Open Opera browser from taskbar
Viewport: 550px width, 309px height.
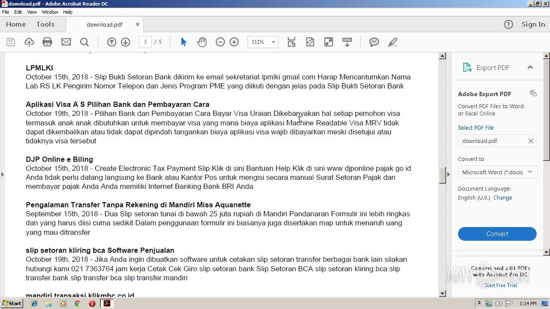click(92, 303)
